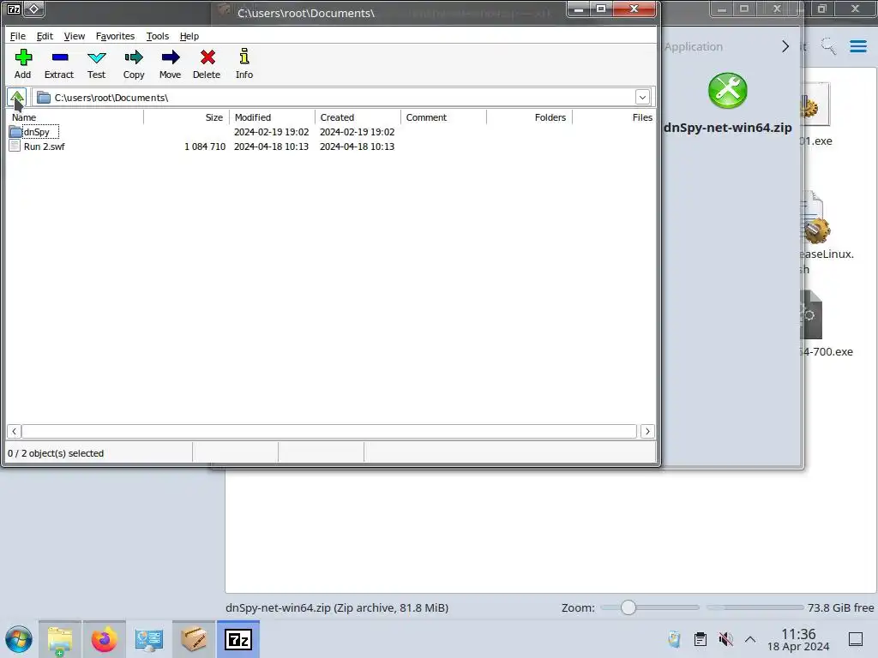Click the 73.8 GiB free status text
Viewport: 878px width, 658px height.
click(x=840, y=607)
